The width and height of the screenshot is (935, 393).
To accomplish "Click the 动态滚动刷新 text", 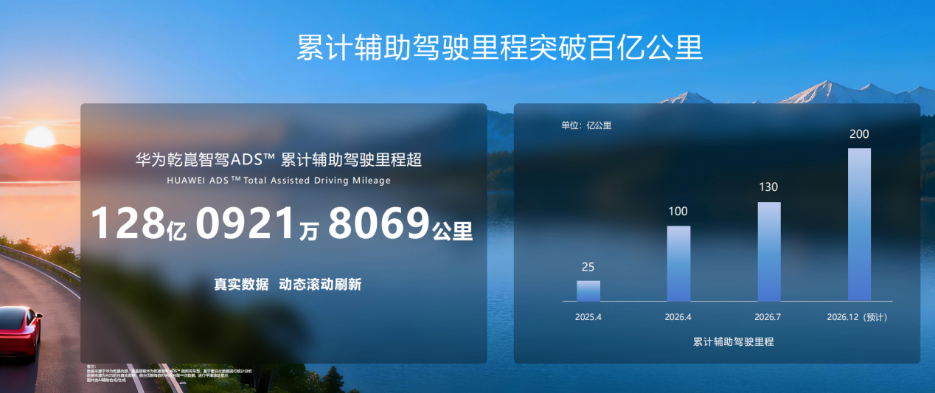I will 320,285.
